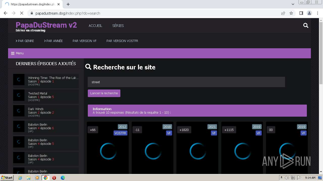Open Babylon Berlin Saison 4 épisode 3
Image resolution: width=323 pixels, height=181 pixels.
[46, 159]
